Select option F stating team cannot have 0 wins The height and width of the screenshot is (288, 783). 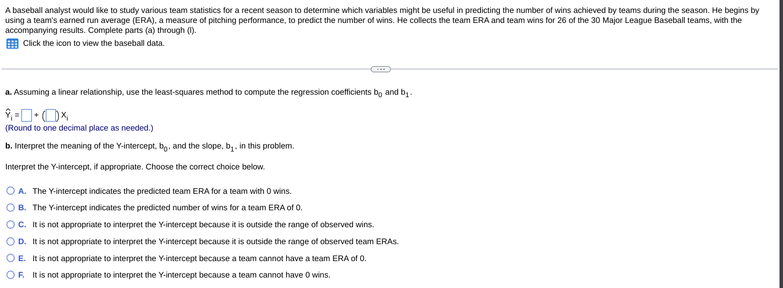click(10, 275)
